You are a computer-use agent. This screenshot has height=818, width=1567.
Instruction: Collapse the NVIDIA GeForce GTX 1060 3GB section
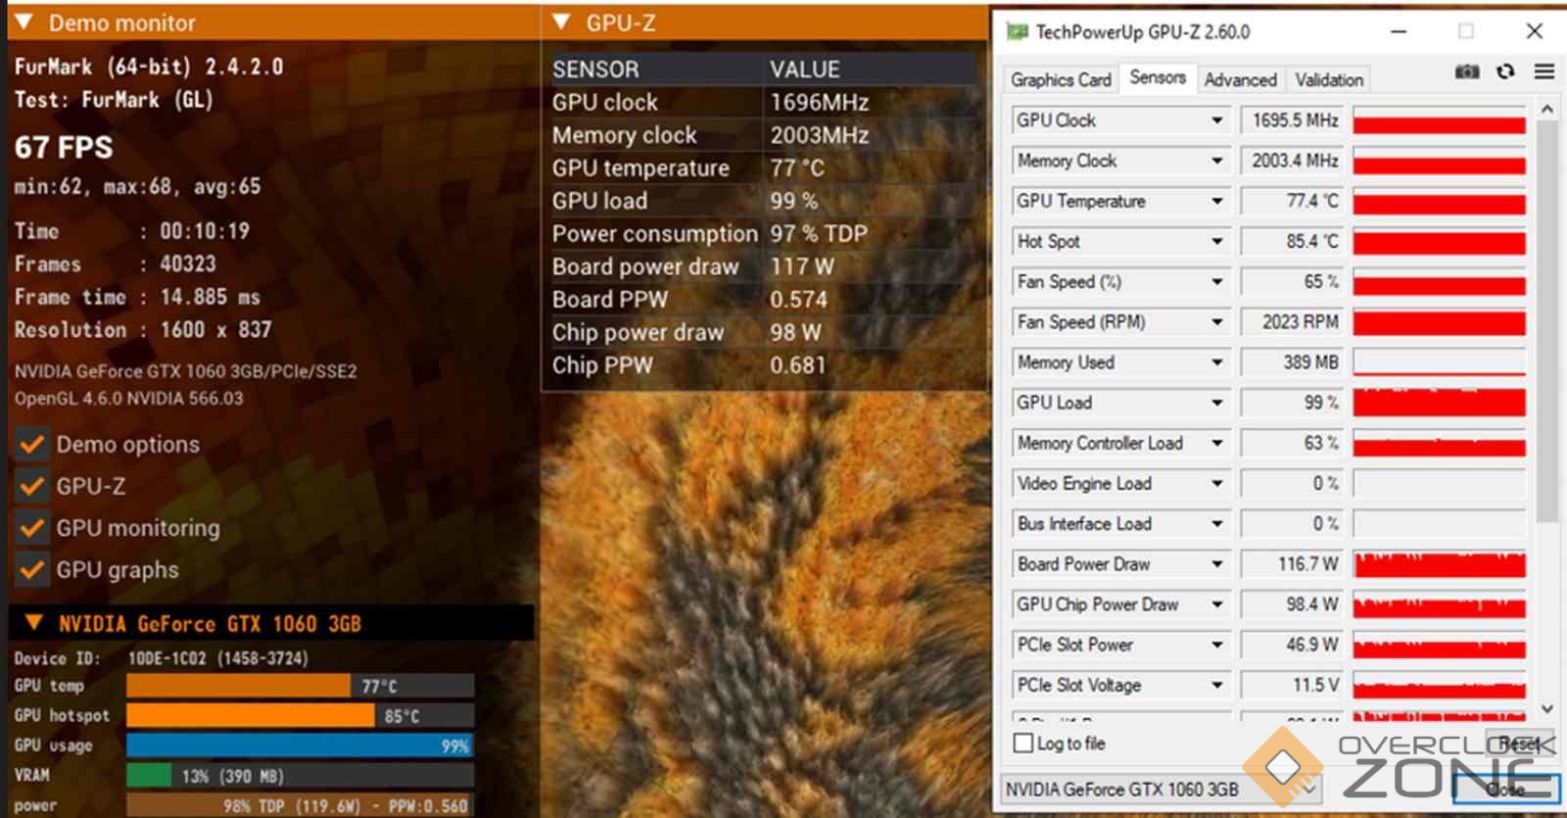(34, 623)
